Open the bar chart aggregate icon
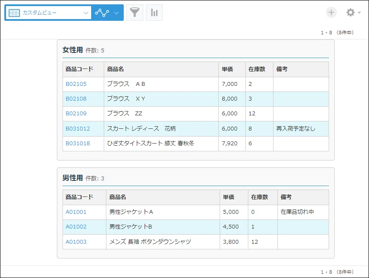The image size is (369, 278). coord(154,13)
